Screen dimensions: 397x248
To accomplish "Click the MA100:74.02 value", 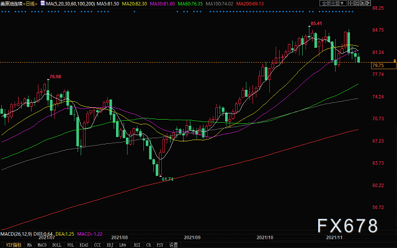I will click(219, 4).
